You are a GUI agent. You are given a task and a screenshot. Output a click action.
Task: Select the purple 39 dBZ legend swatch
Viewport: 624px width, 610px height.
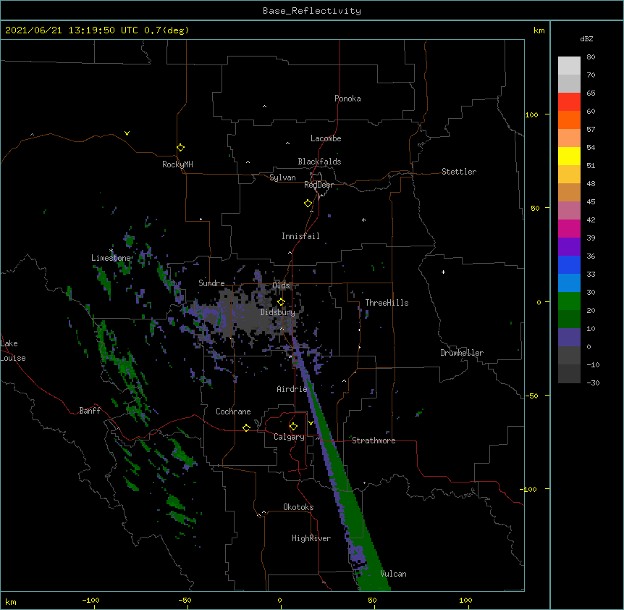click(x=569, y=247)
